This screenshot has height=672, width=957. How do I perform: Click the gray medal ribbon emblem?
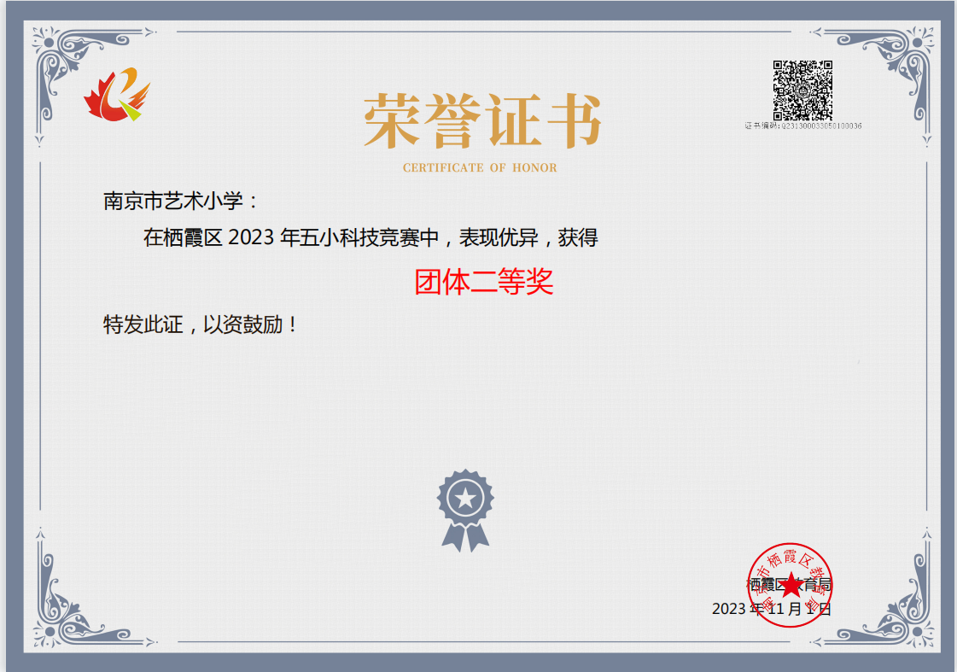click(x=465, y=511)
